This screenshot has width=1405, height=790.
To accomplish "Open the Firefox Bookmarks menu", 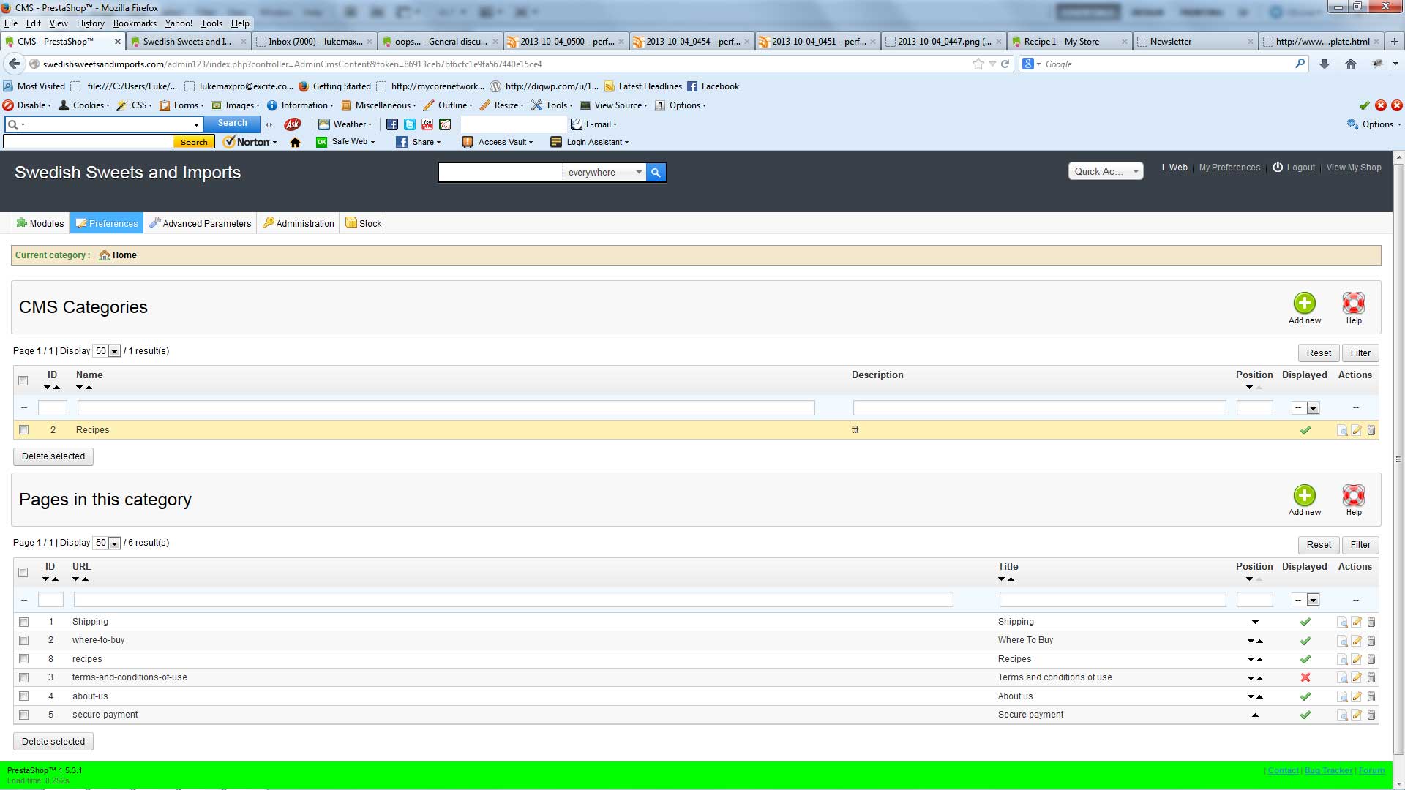I will click(135, 23).
